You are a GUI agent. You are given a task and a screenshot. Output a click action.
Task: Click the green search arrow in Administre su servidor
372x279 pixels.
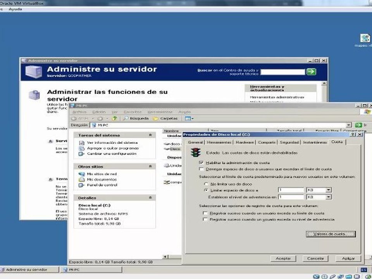pos(311,71)
